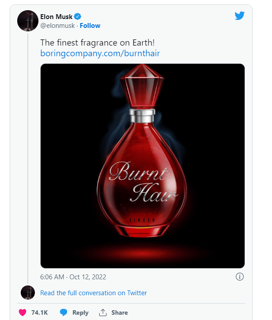Click the Twitter bird logo
This screenshot has width=272, height=320.
coord(239,15)
